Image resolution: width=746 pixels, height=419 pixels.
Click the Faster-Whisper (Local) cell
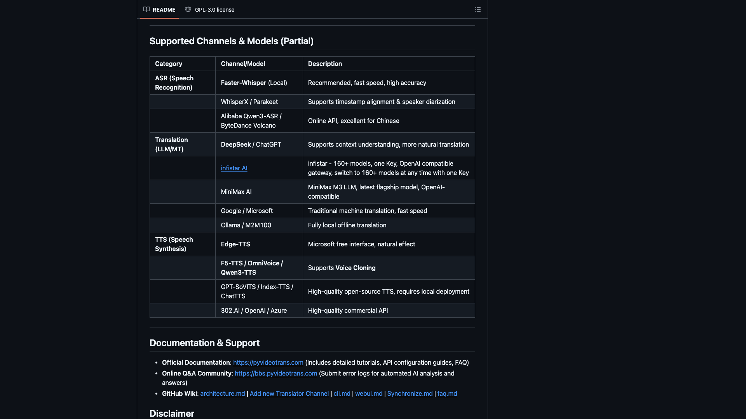tap(259, 83)
